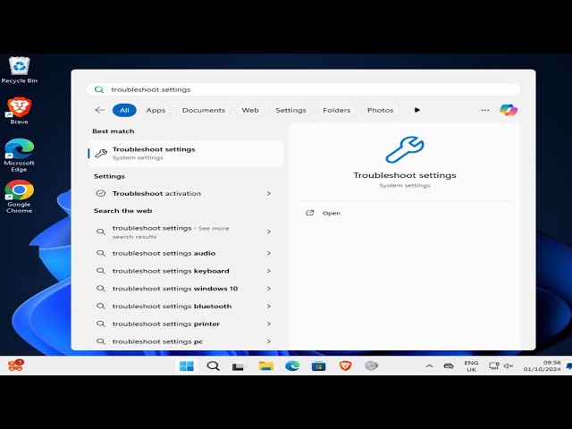Image resolution: width=572 pixels, height=429 pixels.
Task: Expand chevron for troubleshoot settings windows 10
Action: point(269,289)
